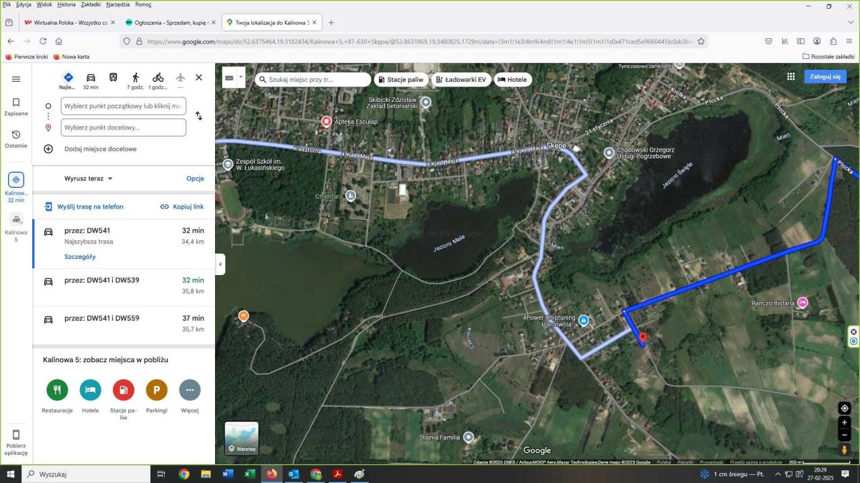The width and height of the screenshot is (860, 483).
Task: Open the Zakładki menu
Action: 91,5
